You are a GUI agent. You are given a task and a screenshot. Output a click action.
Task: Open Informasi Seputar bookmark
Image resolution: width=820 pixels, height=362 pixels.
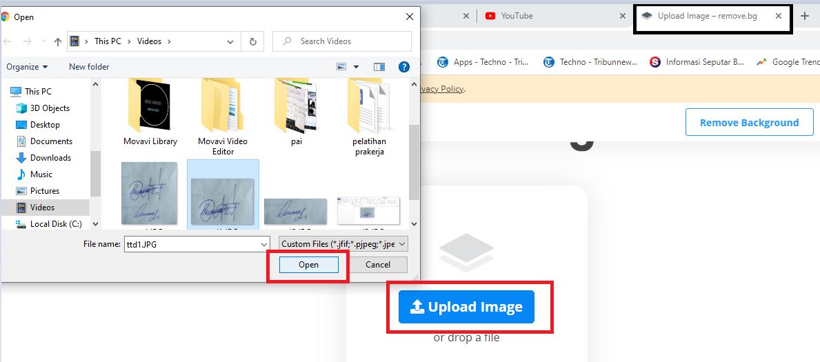tap(697, 62)
